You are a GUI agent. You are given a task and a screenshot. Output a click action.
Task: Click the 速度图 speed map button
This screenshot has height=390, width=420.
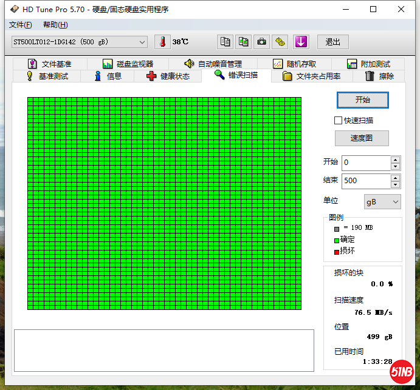point(362,138)
